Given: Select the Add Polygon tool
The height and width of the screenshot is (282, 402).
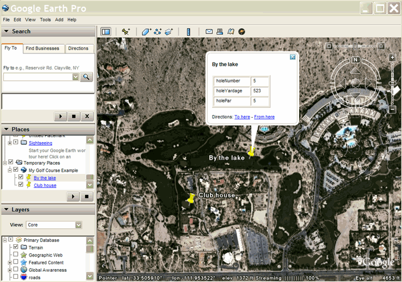Looking at the screenshot, I should click(147, 32).
